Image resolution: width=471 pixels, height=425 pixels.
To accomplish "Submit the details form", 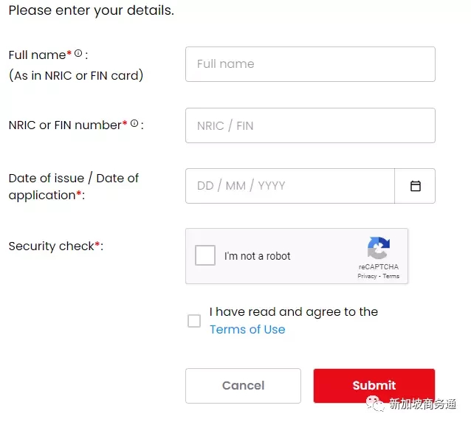I will pos(374,386).
